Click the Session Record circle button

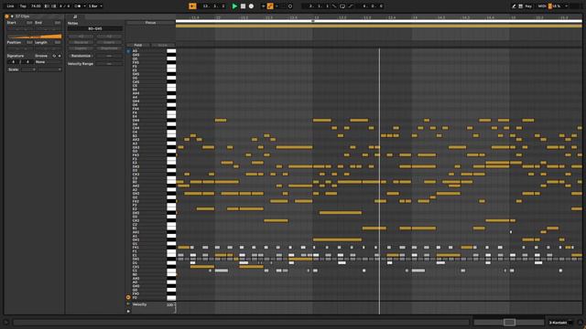(290, 6)
